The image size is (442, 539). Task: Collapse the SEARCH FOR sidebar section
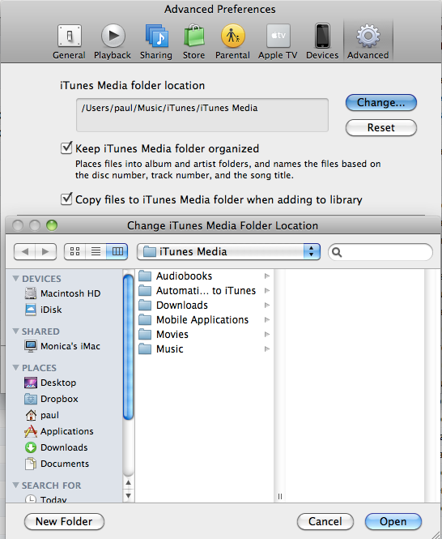coord(16,485)
